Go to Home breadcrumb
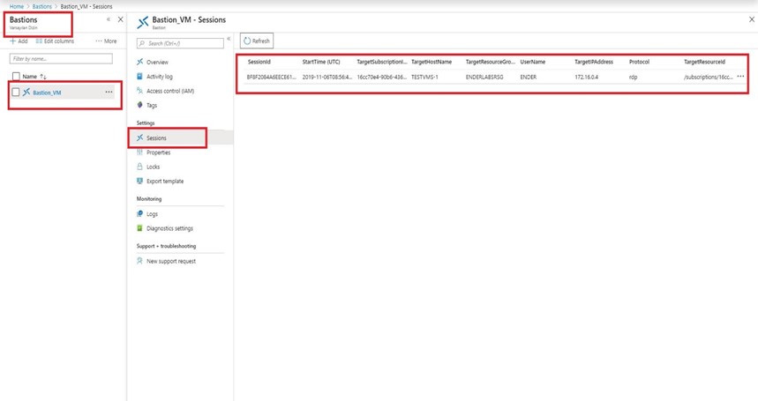The image size is (758, 401). (x=17, y=6)
